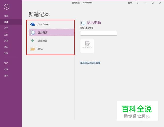Viewport: 164px width, 127px height.
Task: Select OneDrive as notebook location
Action: pyautogui.click(x=51, y=24)
